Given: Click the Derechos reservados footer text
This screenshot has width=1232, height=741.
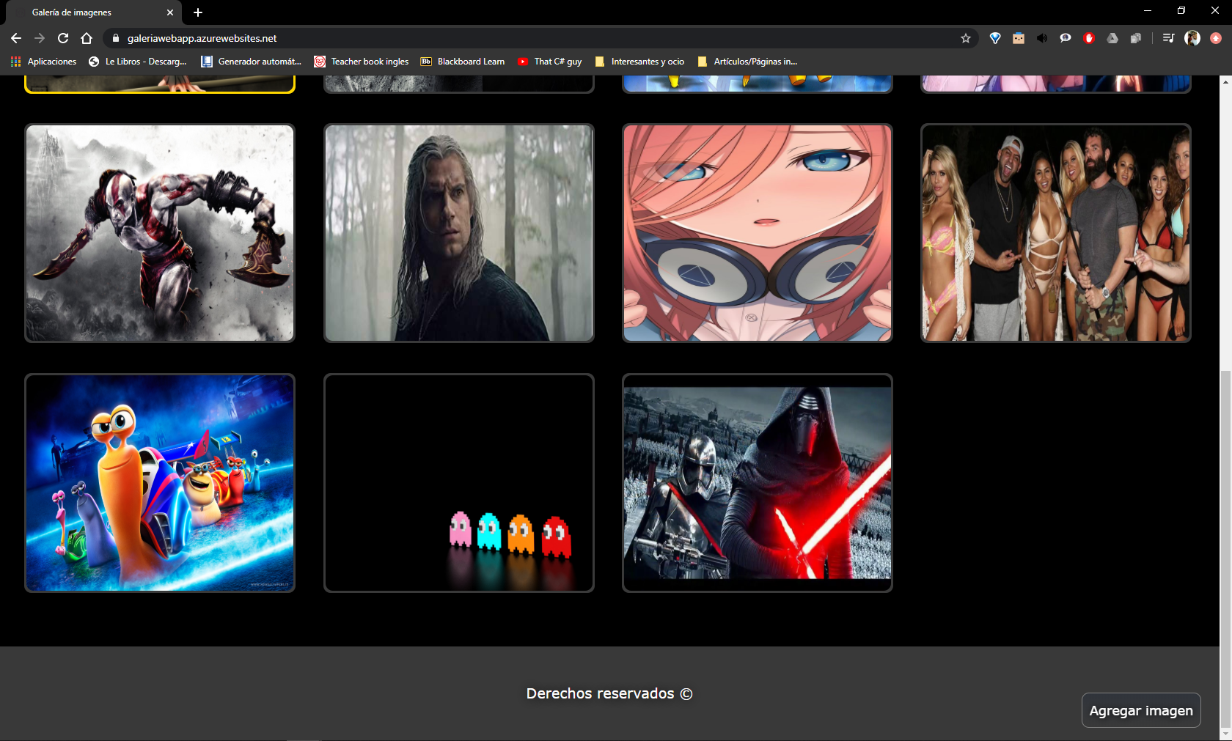Looking at the screenshot, I should (609, 693).
